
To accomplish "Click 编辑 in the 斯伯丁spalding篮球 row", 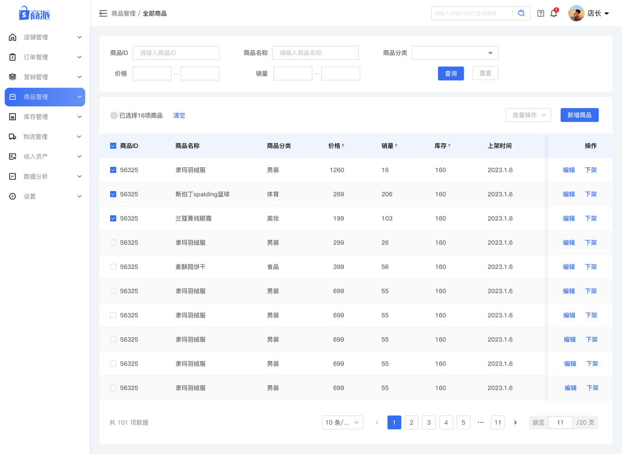I will point(569,194).
